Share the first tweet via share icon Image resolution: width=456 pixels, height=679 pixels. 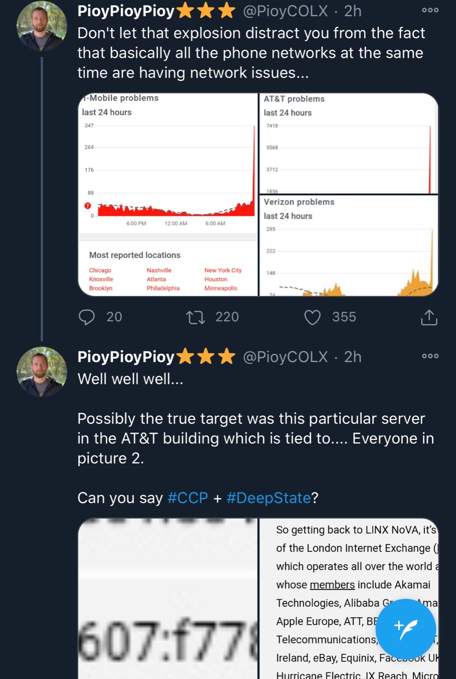click(429, 317)
